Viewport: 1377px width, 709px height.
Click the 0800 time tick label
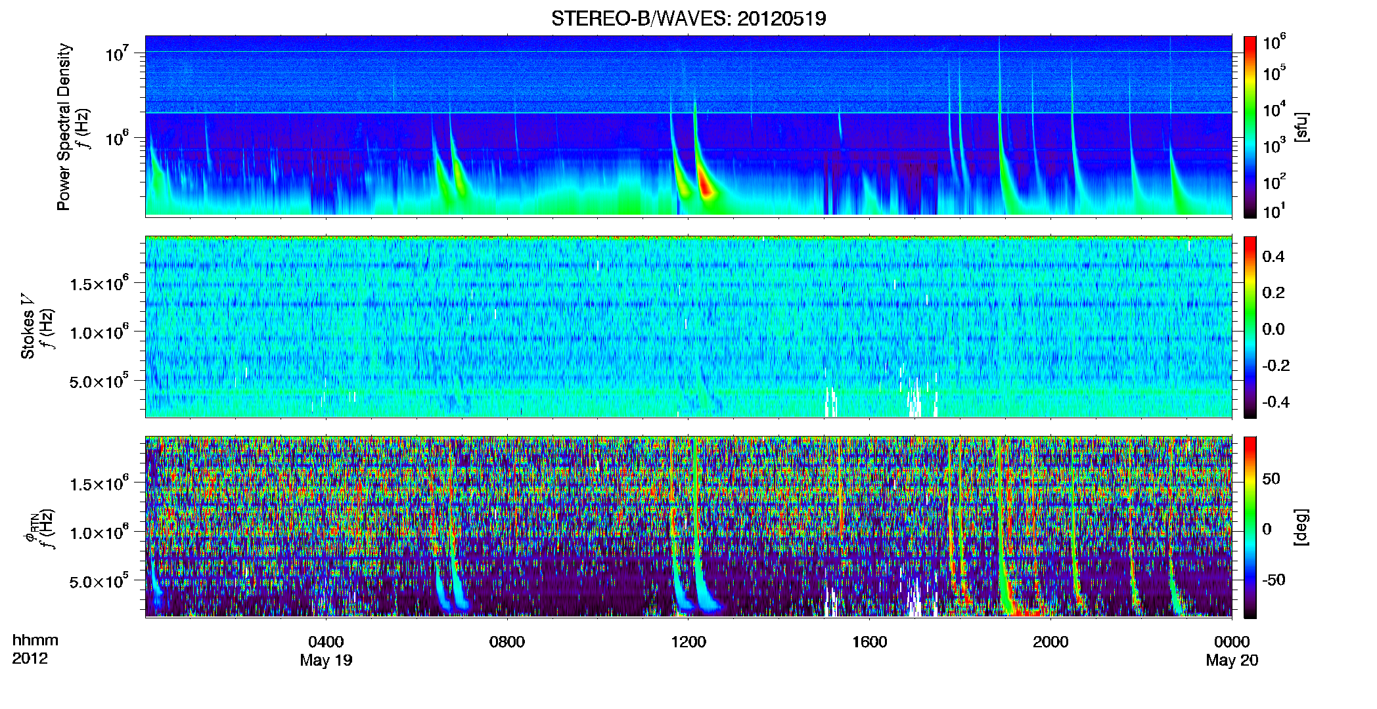(x=507, y=642)
